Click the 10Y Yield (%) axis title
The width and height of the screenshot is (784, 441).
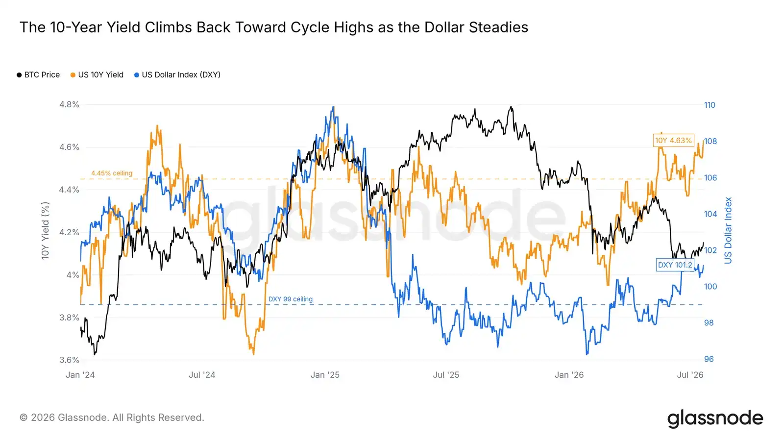[46, 231]
